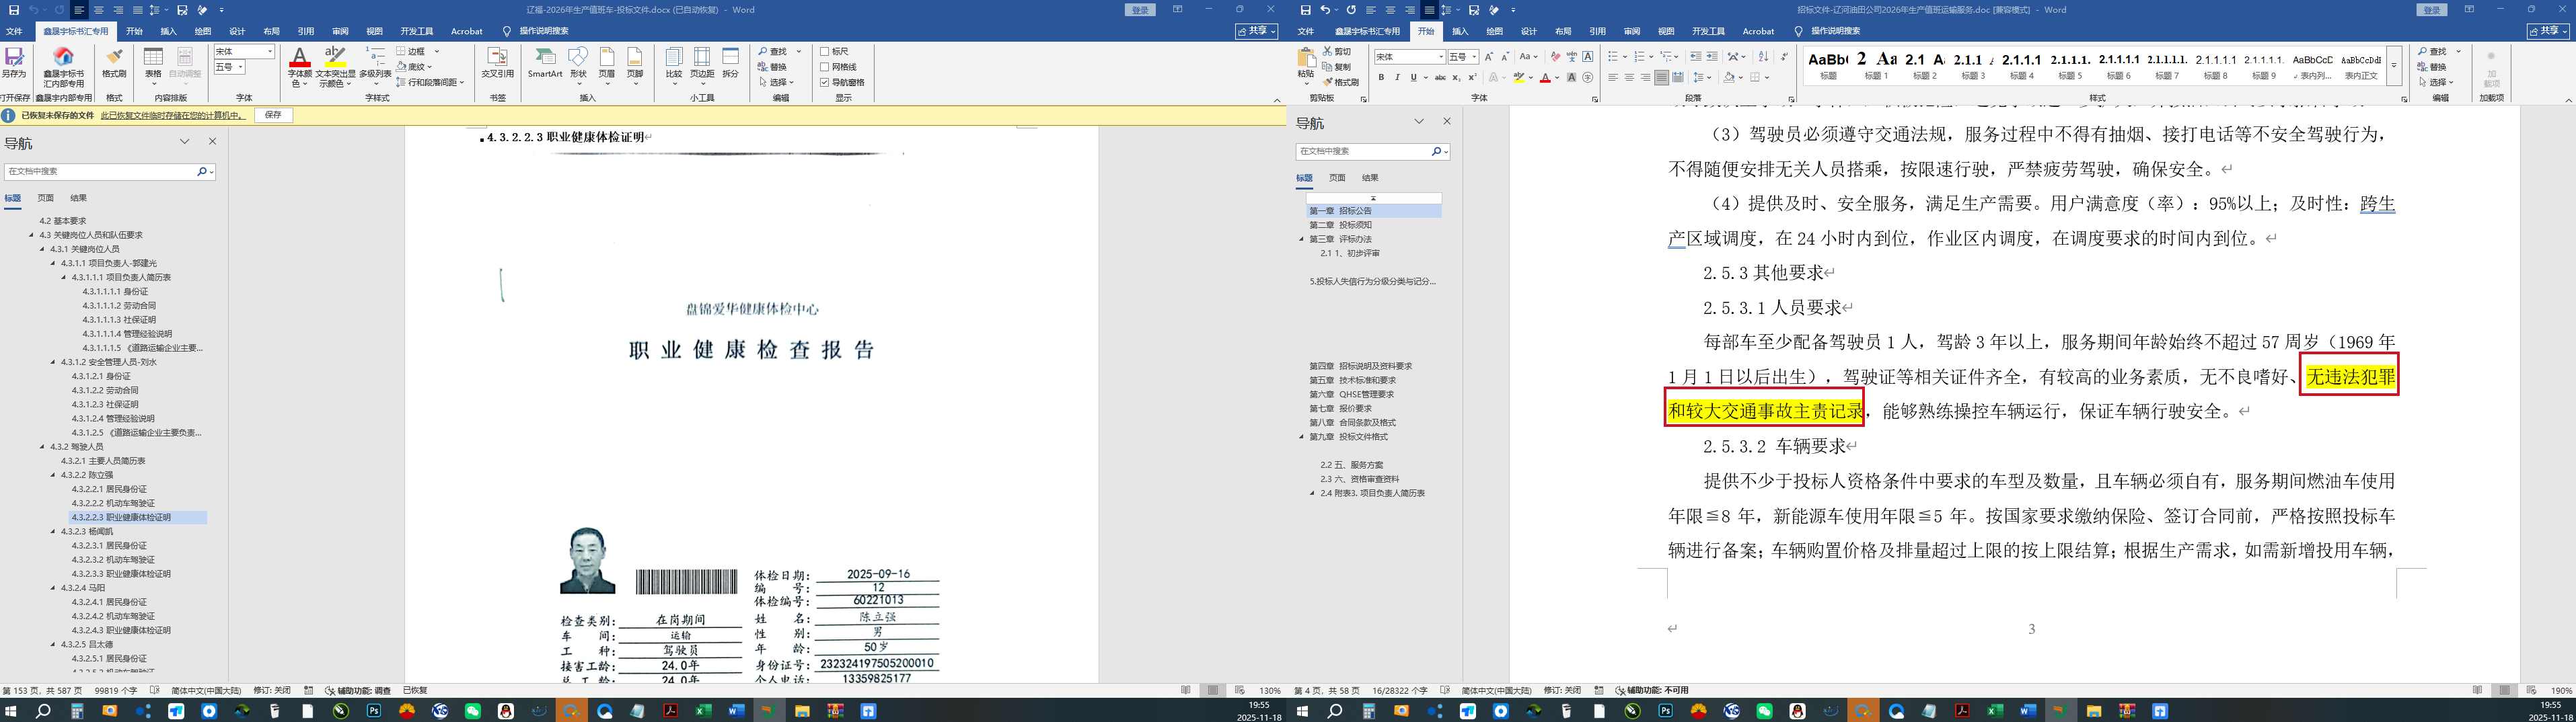2576x722 pixels.
Task: Undo using right window quick-access undo icon
Action: [1326, 10]
